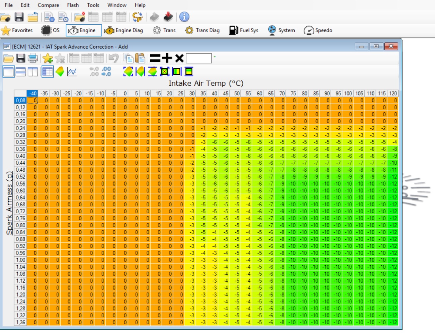Toggle the 3D surface view icon

[x=60, y=72]
